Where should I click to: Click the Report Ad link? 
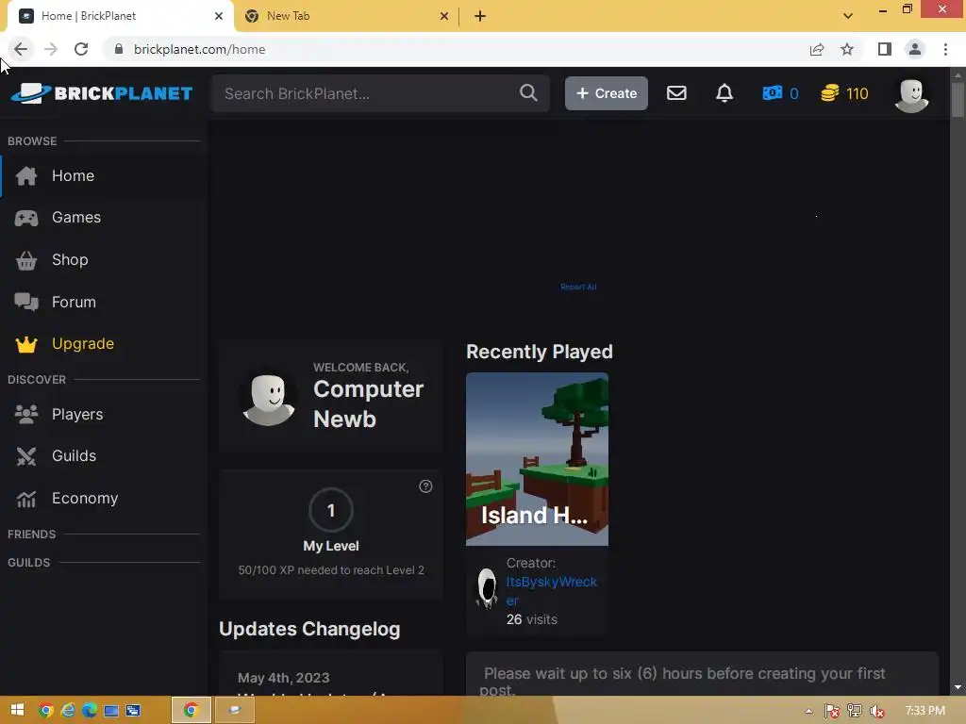coord(578,287)
